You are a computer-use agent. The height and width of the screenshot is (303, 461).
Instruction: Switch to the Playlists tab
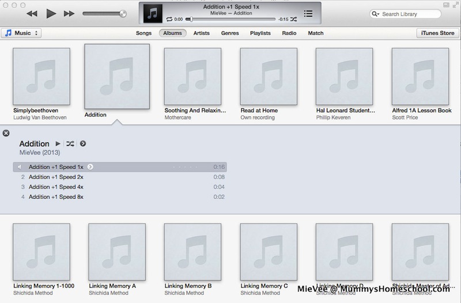click(x=260, y=33)
